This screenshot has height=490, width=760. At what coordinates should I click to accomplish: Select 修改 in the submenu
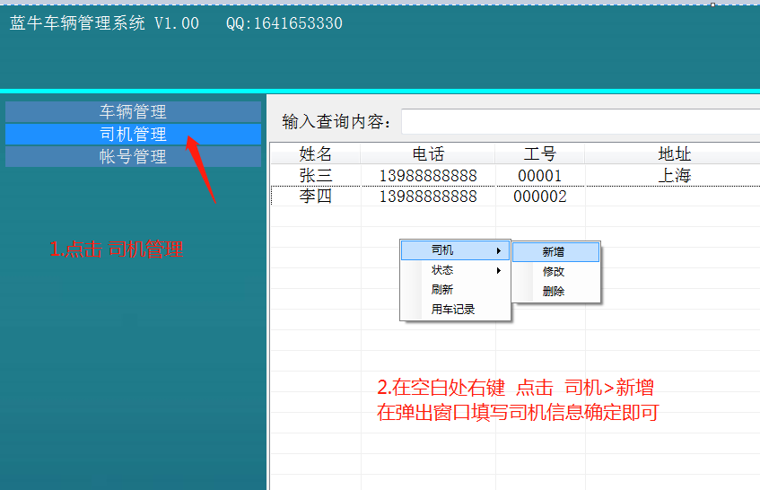(554, 272)
